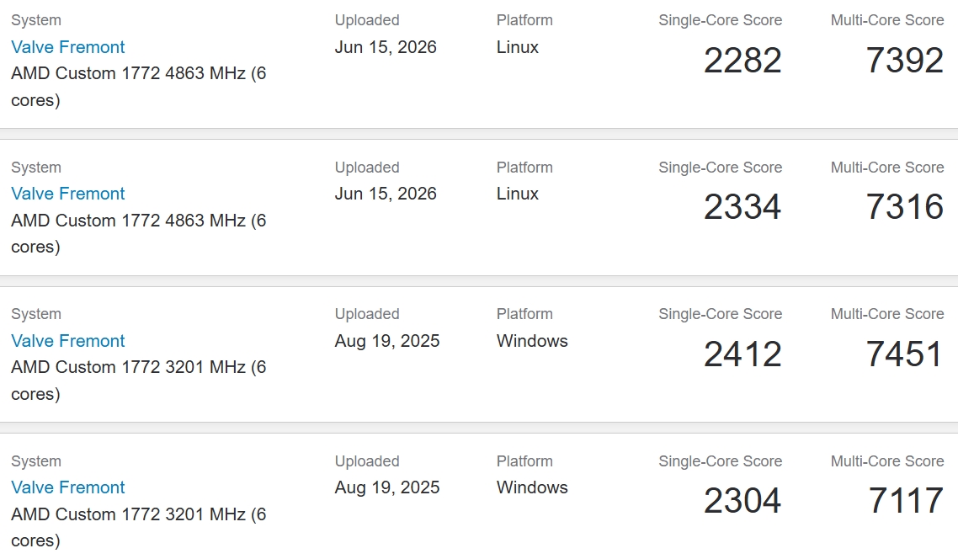
Task: Select the Aug 19, 2025 date in 7117 row
Action: (386, 487)
